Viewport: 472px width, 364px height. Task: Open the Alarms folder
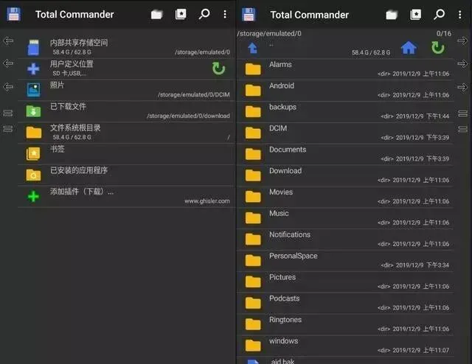346,69
